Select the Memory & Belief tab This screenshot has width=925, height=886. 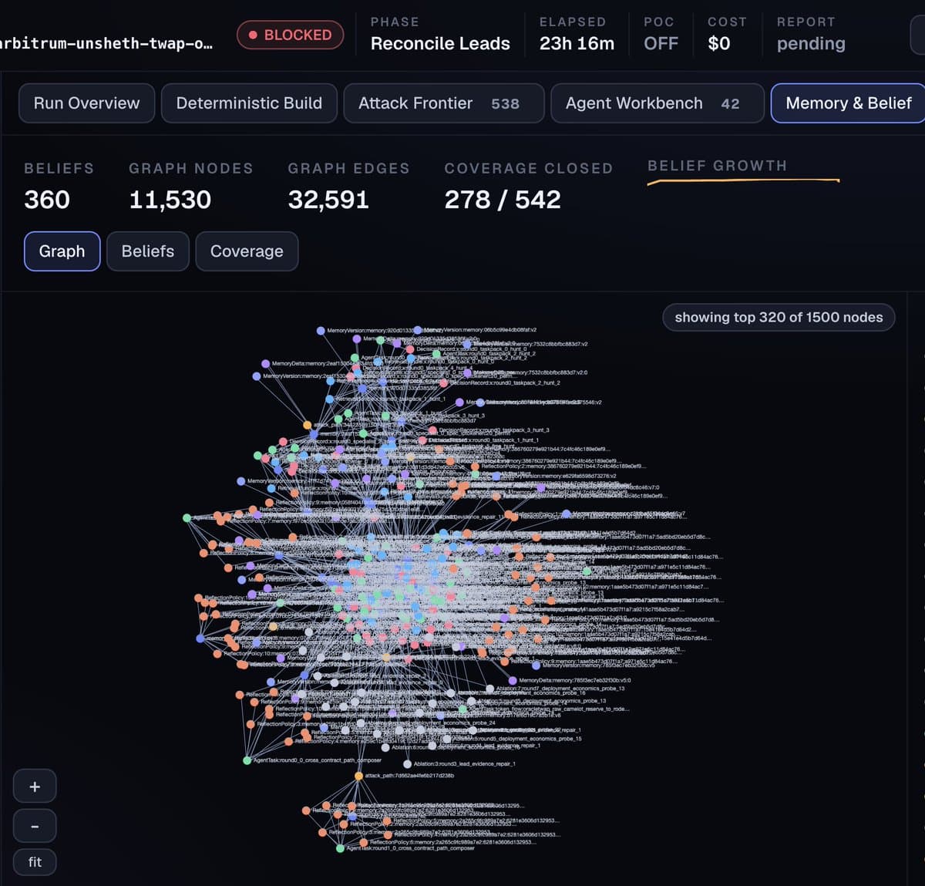pos(848,103)
